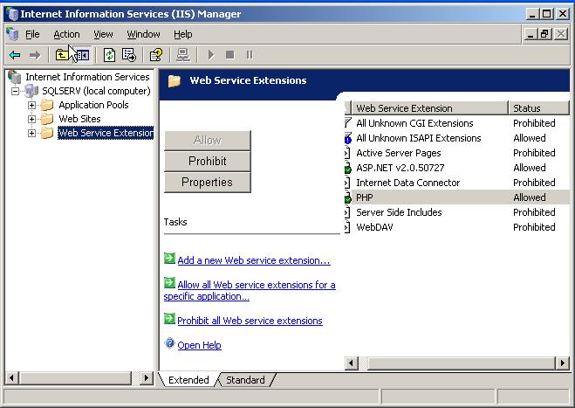Open the View menu
This screenshot has height=408, width=575.
tap(103, 34)
